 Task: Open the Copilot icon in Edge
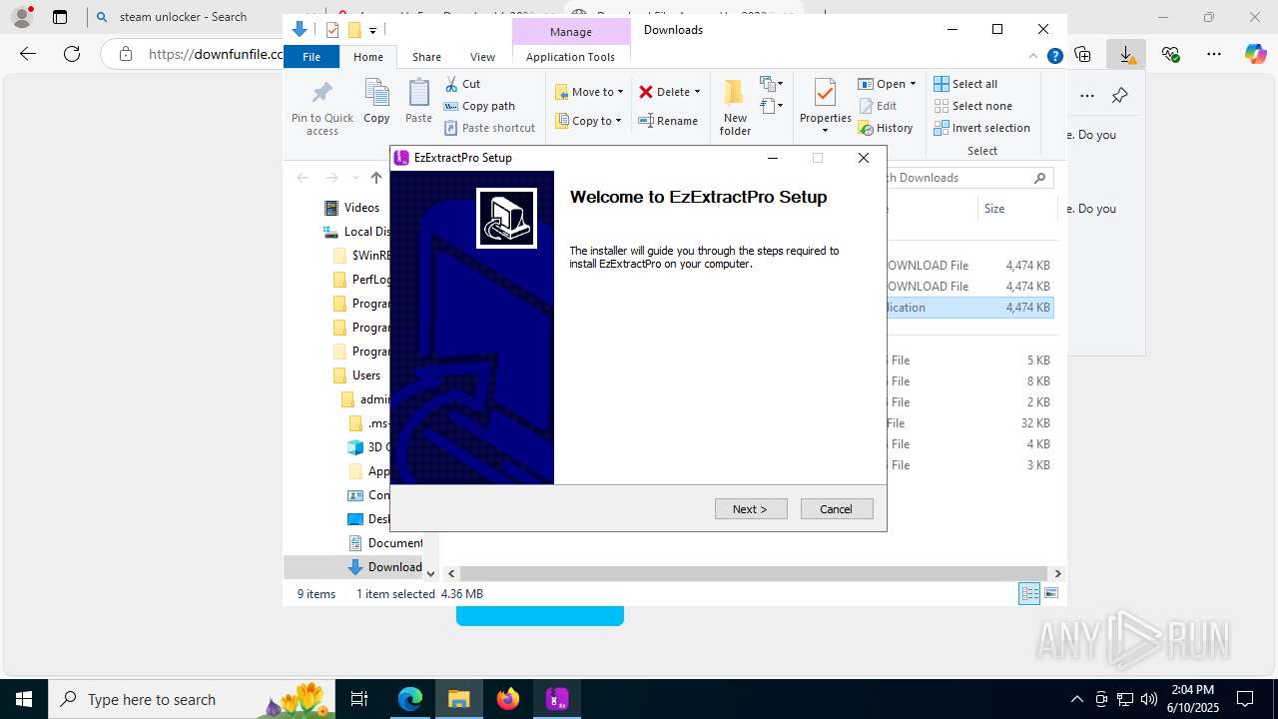[x=1255, y=54]
